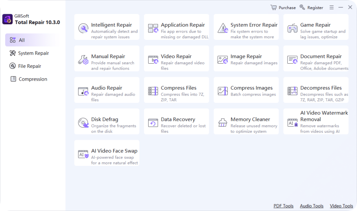
Task: Click the System Repair tools icon in sidebar
Action: (x=13, y=53)
